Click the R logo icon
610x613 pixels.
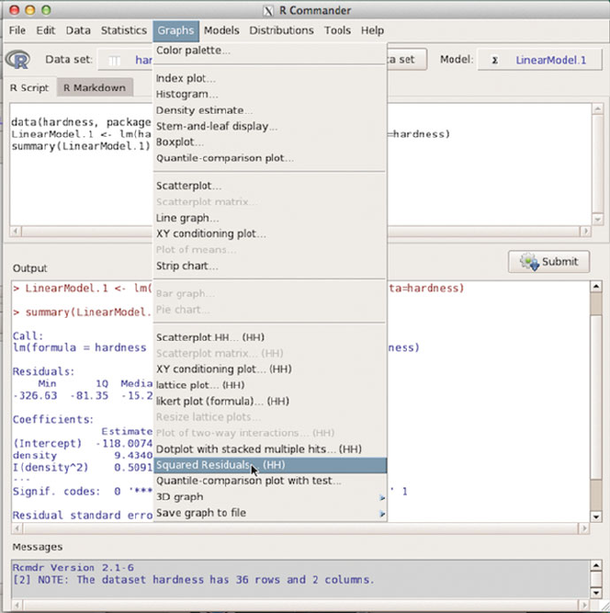point(18,60)
